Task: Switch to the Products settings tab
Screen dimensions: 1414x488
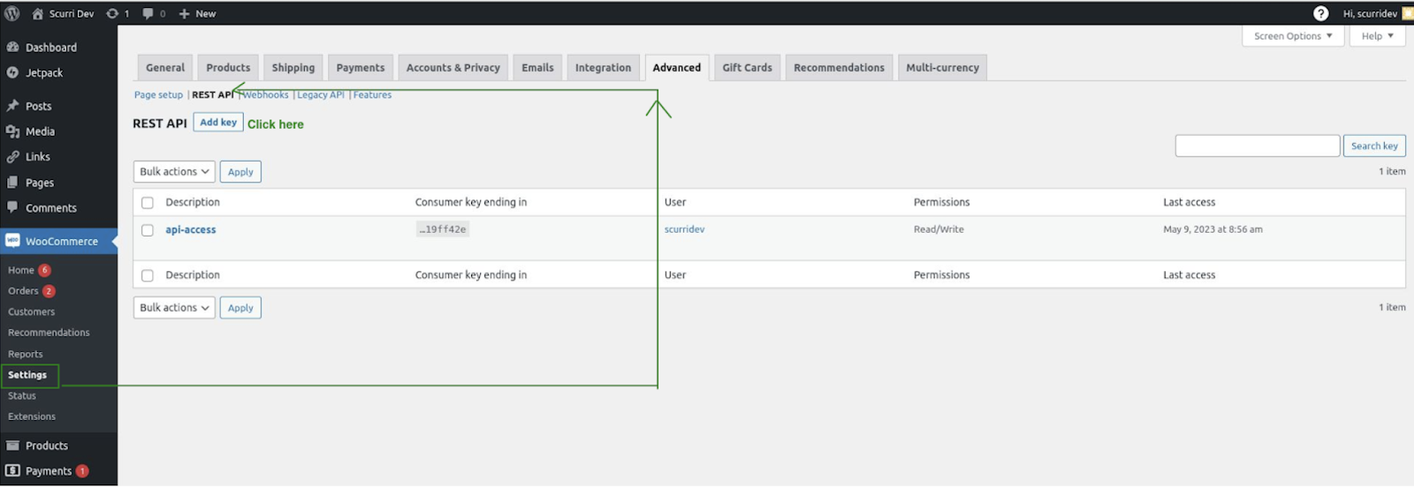Action: (228, 67)
